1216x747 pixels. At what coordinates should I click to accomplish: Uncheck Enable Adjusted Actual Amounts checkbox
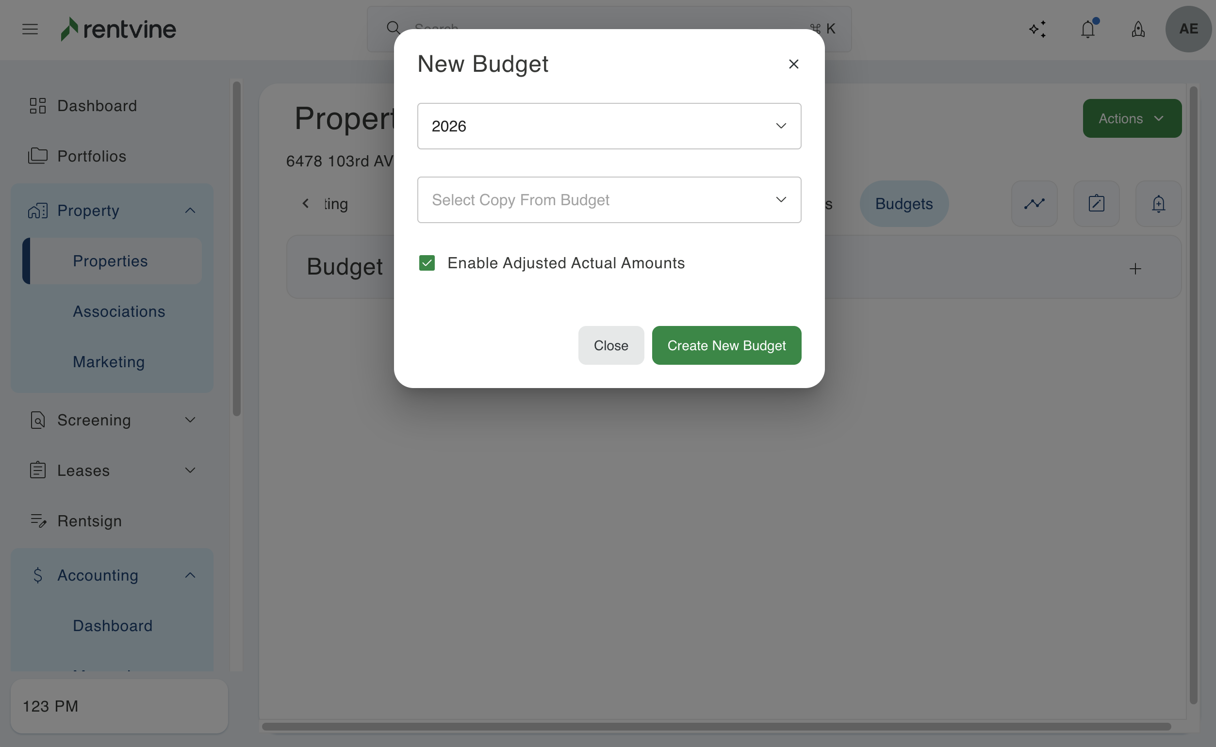(427, 263)
